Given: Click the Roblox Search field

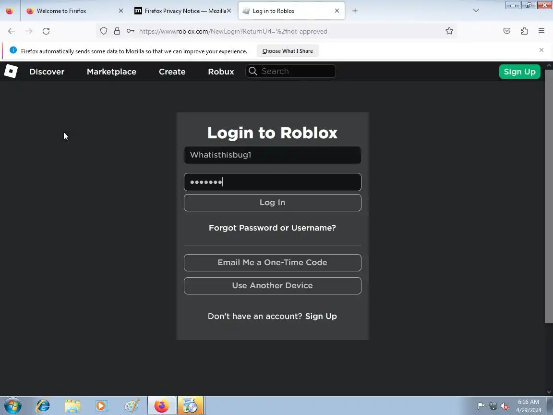Looking at the screenshot, I should 290,71.
